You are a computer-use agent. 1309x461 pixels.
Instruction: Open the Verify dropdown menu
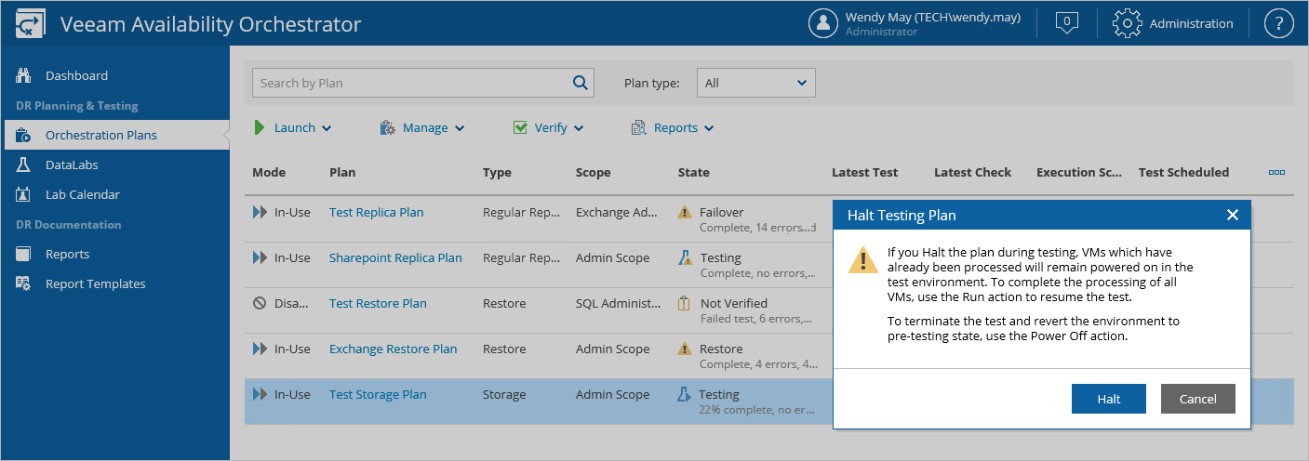pyautogui.click(x=549, y=128)
